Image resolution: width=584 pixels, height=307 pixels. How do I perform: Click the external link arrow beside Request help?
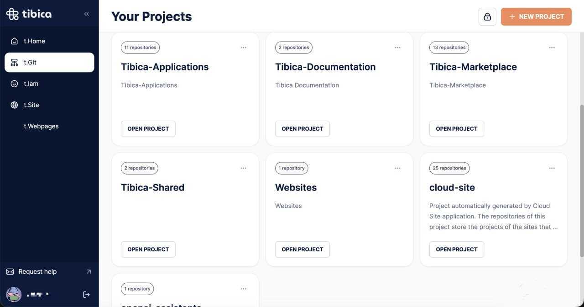(x=89, y=272)
